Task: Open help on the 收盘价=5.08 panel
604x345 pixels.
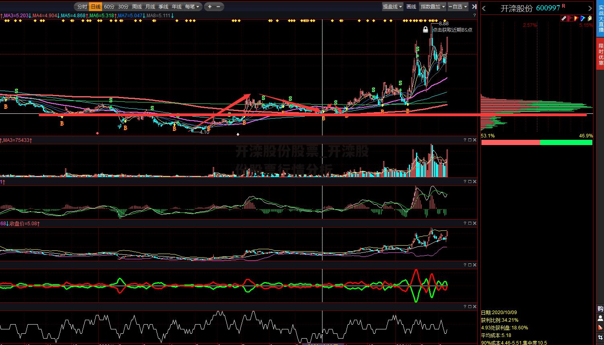Action: [465, 223]
